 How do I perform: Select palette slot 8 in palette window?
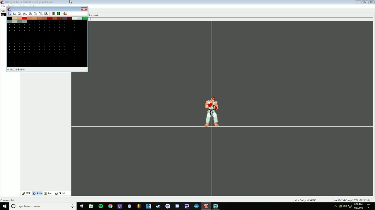pyautogui.click(x=46, y=14)
